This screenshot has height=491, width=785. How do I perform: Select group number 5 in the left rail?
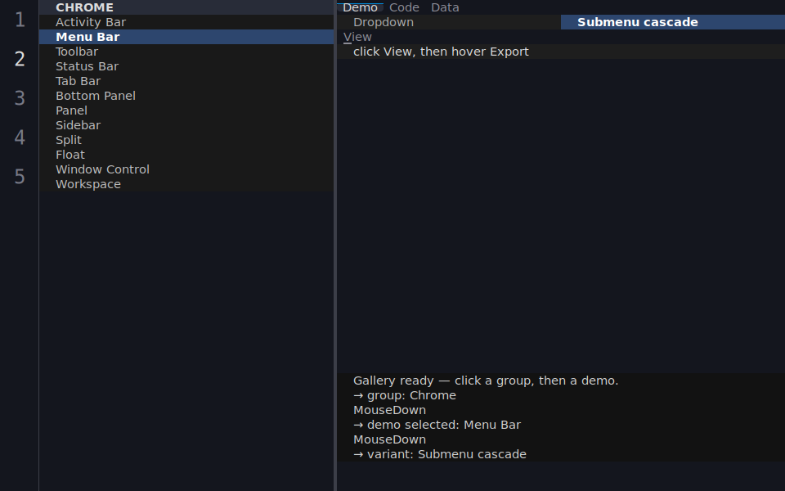pyautogui.click(x=20, y=176)
